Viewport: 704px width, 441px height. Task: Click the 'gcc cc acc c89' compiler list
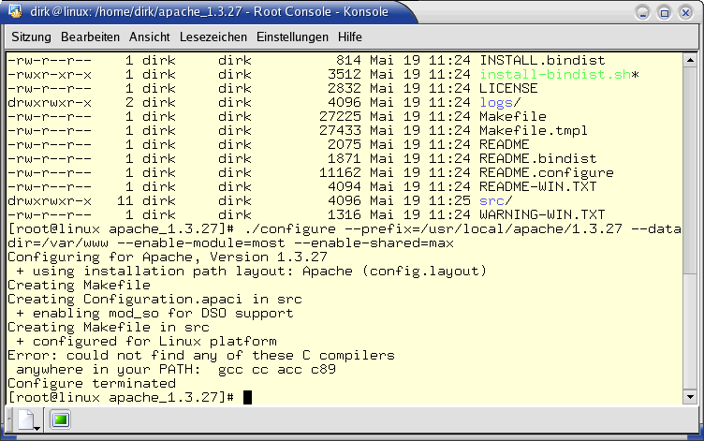point(277,370)
